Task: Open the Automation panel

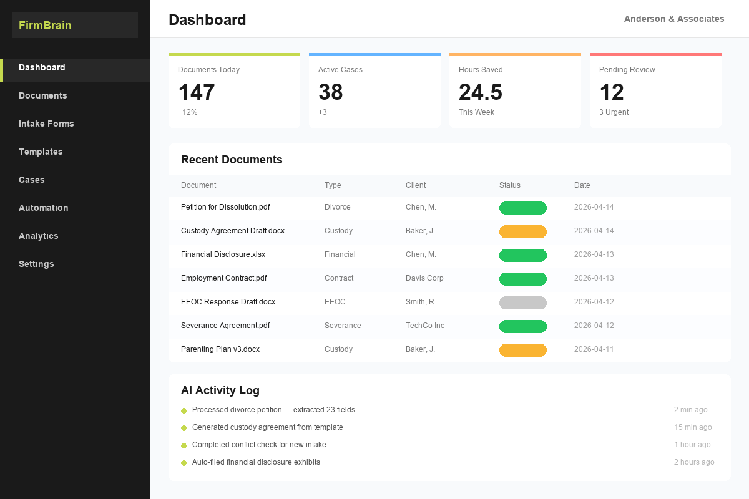Action: tap(44, 208)
